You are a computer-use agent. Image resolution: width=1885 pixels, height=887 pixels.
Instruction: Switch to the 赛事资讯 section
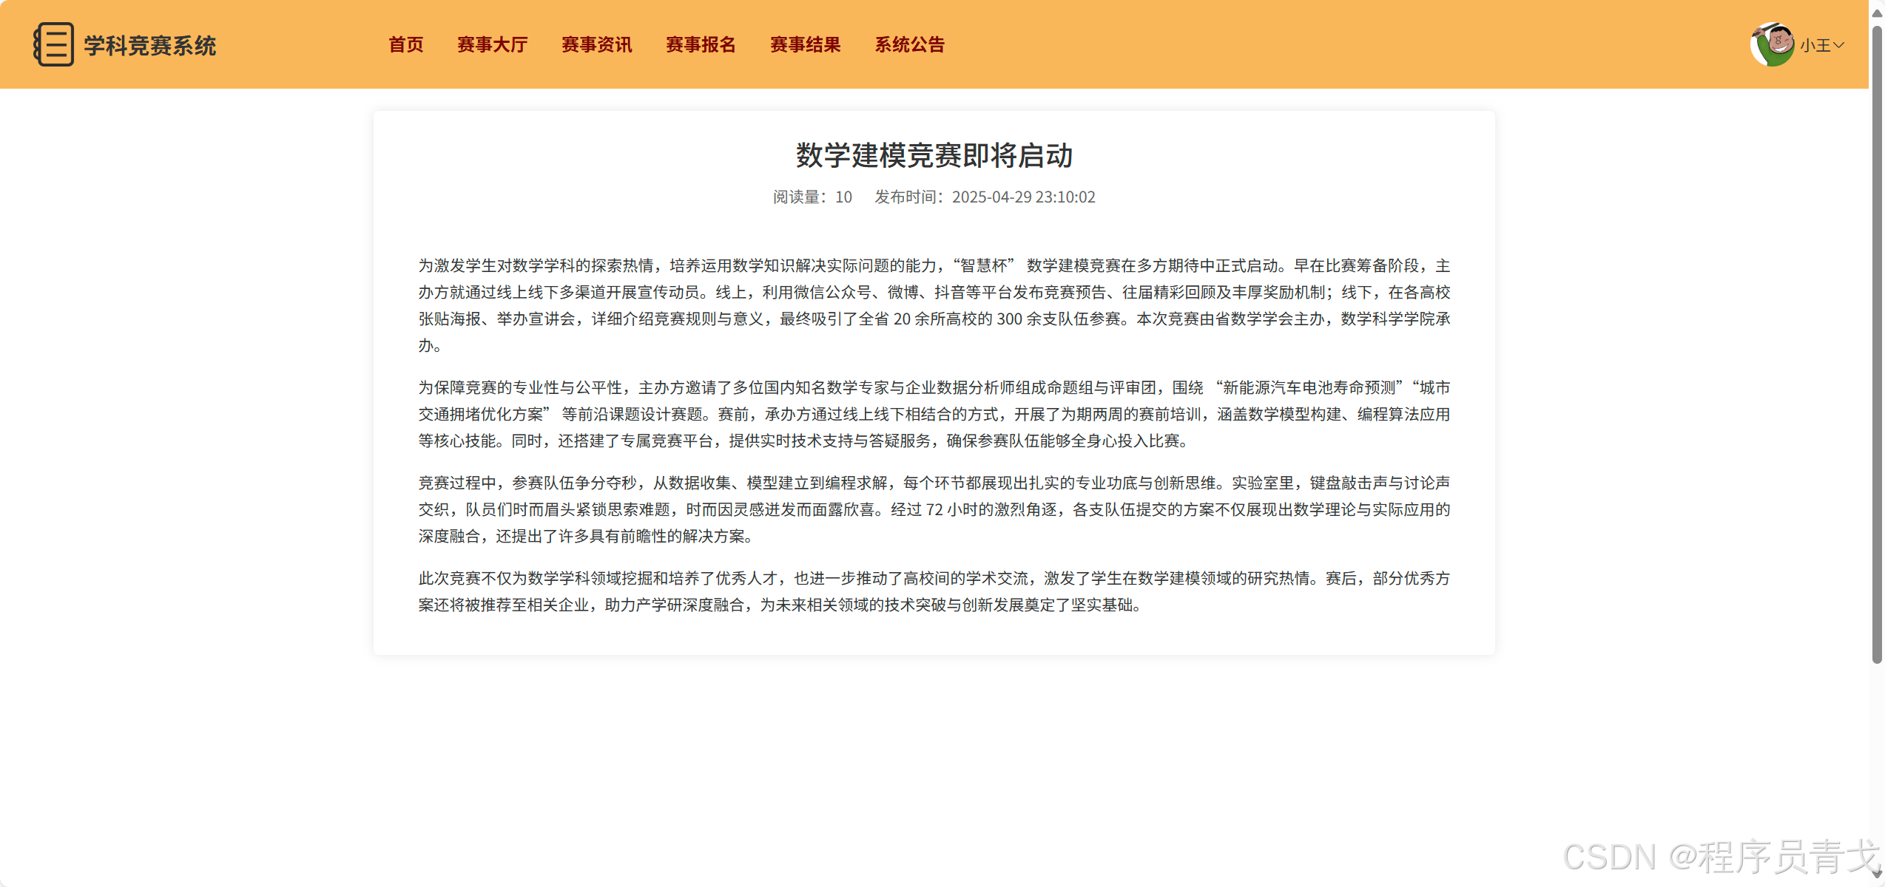(596, 44)
